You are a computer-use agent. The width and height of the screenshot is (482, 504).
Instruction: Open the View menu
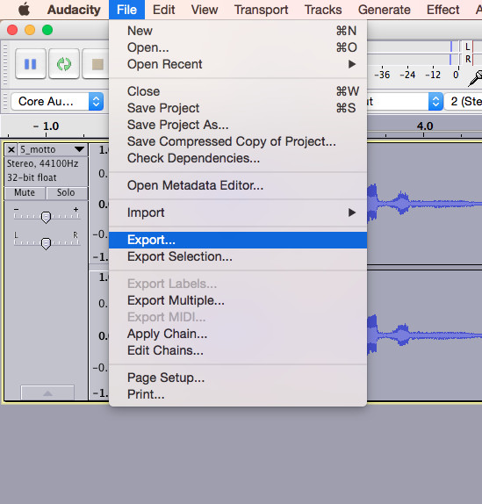click(205, 10)
